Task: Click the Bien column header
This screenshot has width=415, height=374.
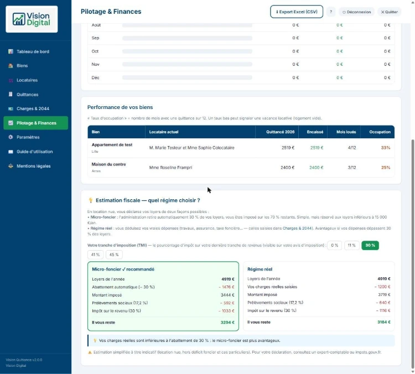Action: pyautogui.click(x=116, y=132)
